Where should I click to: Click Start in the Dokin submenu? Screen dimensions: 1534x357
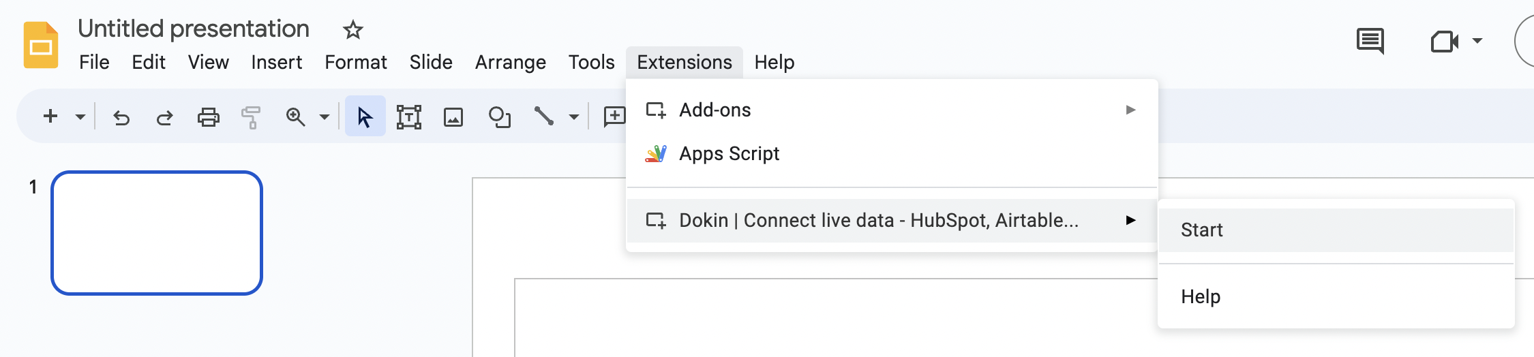tap(1202, 230)
